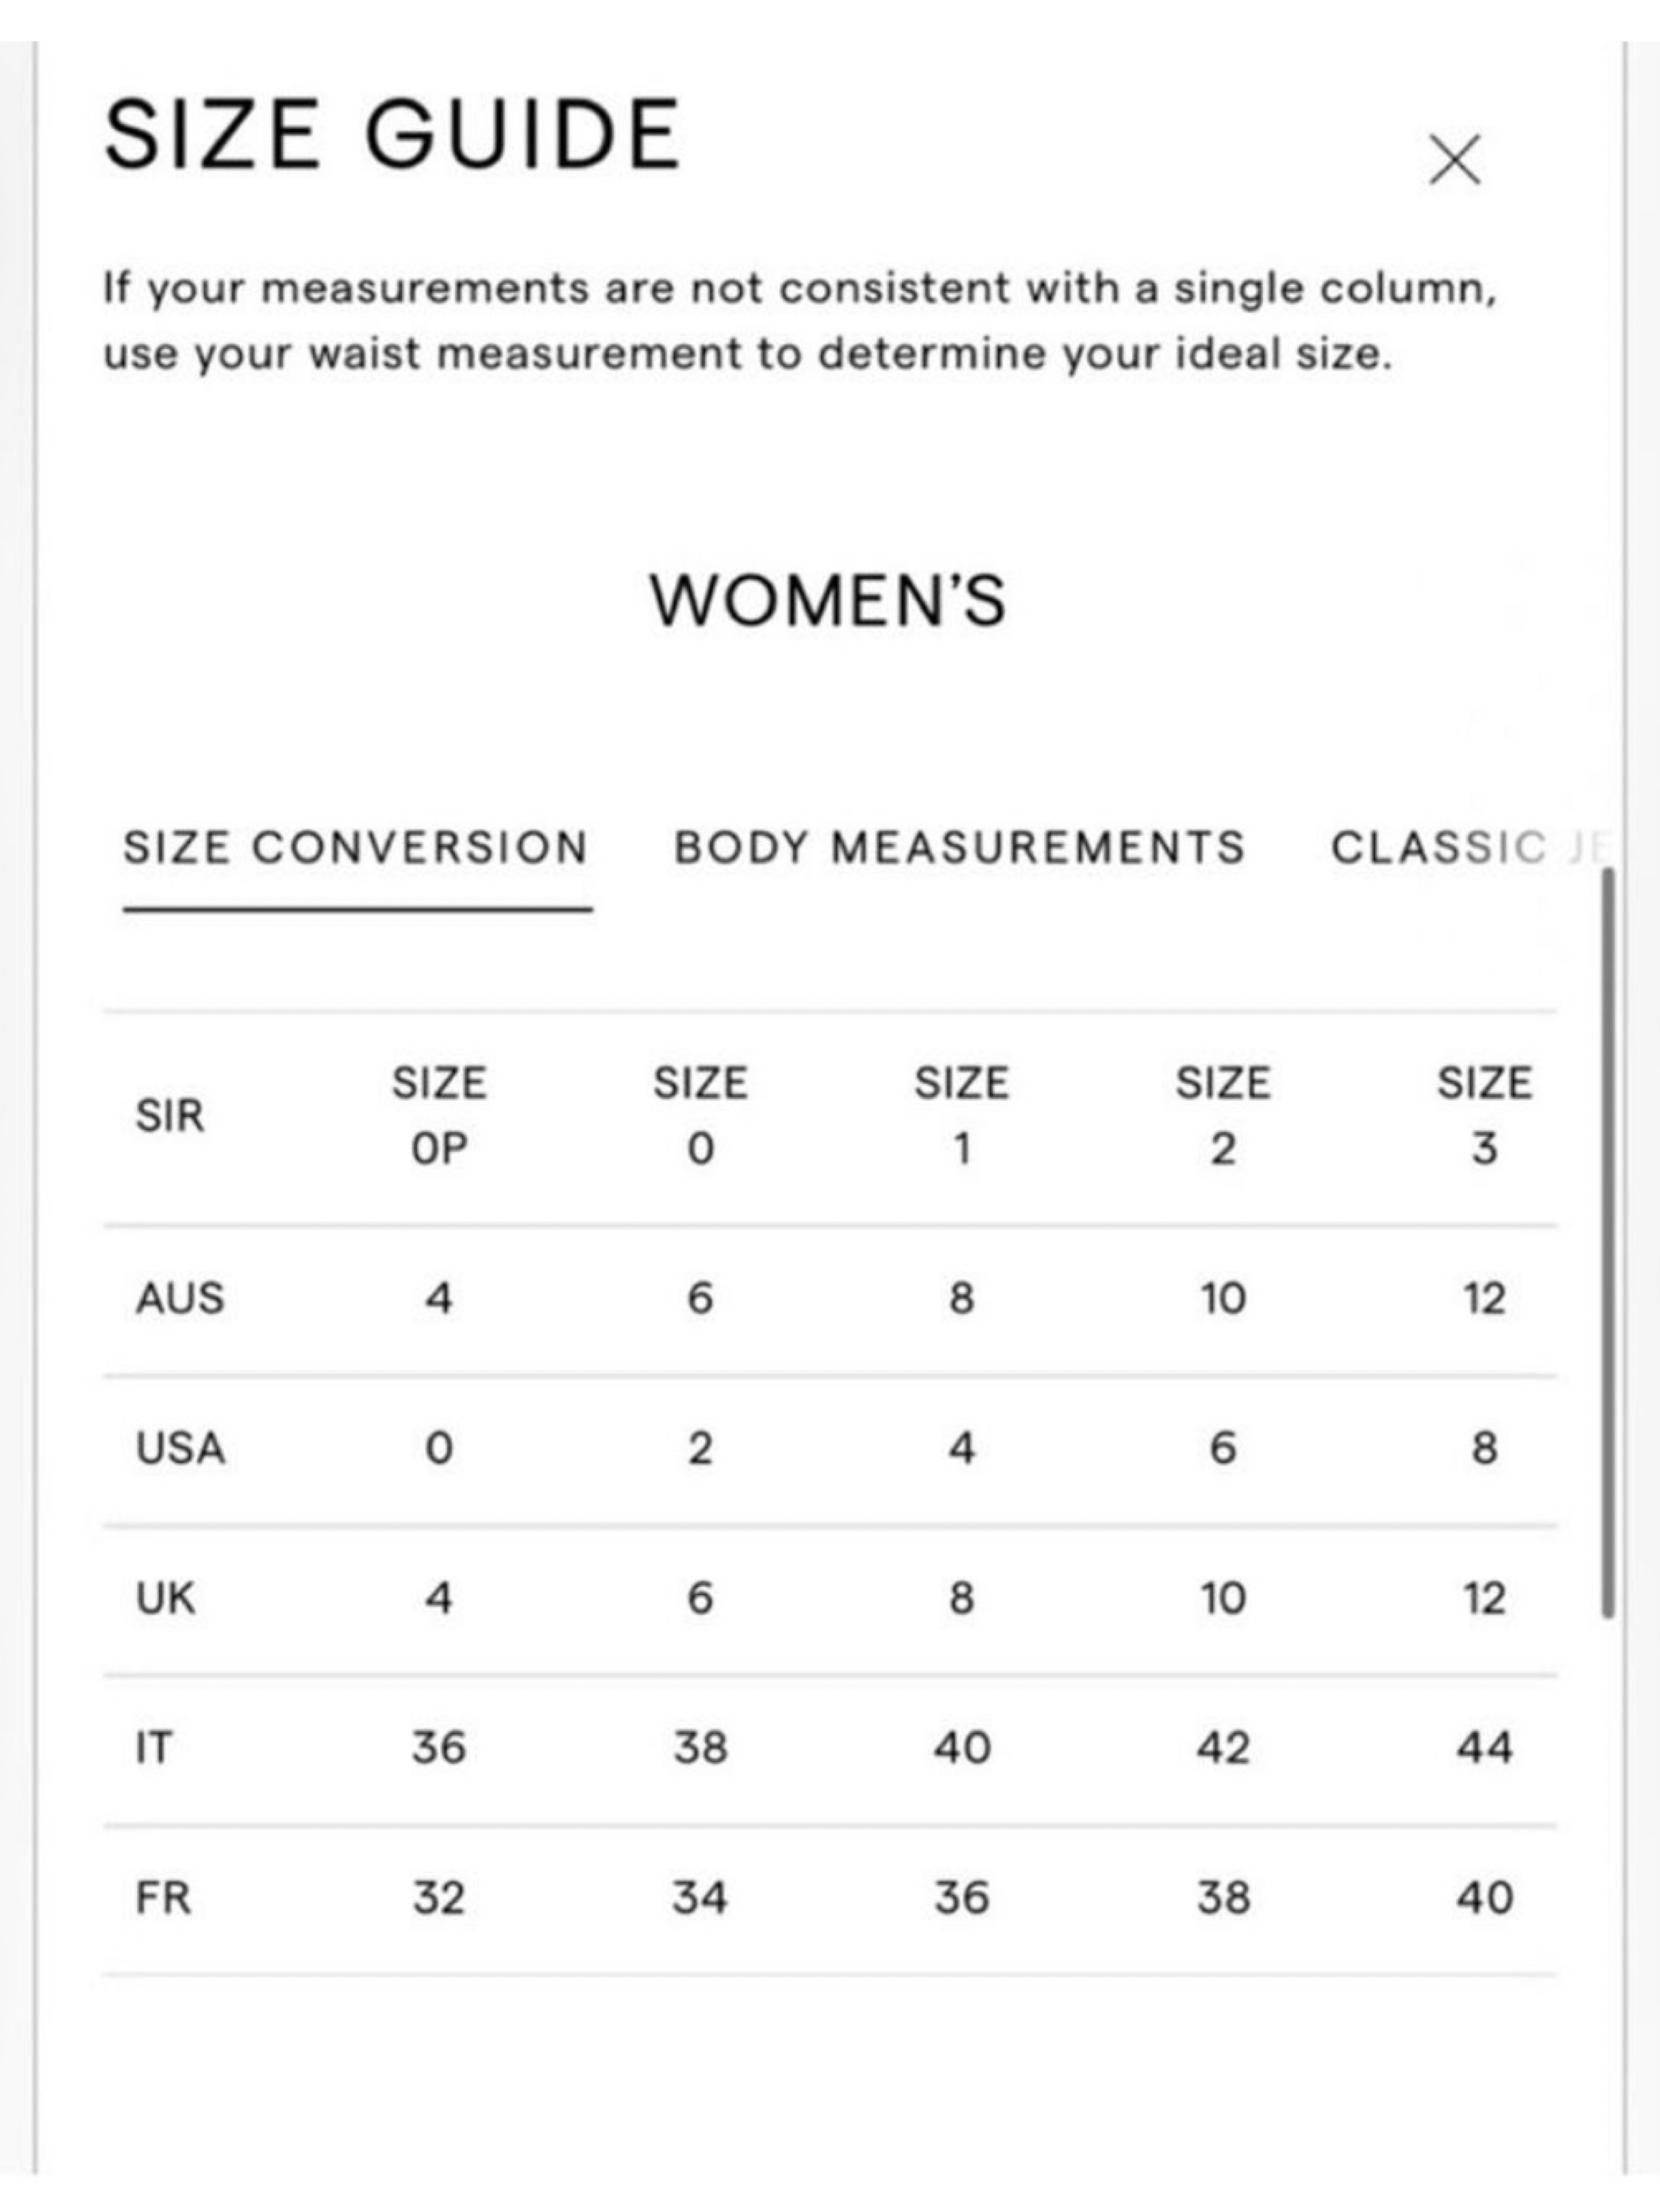Screen dimensions: 1660x2212
Task: Select the Size Conversion tab
Action: [356, 848]
